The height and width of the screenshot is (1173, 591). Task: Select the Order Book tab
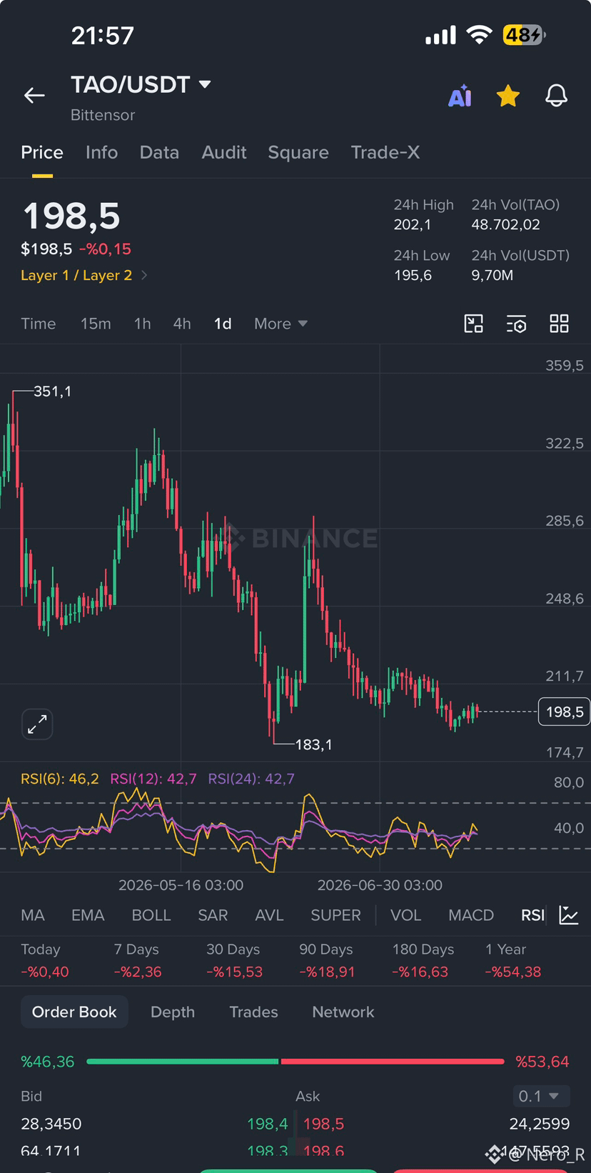pyautogui.click(x=74, y=1012)
